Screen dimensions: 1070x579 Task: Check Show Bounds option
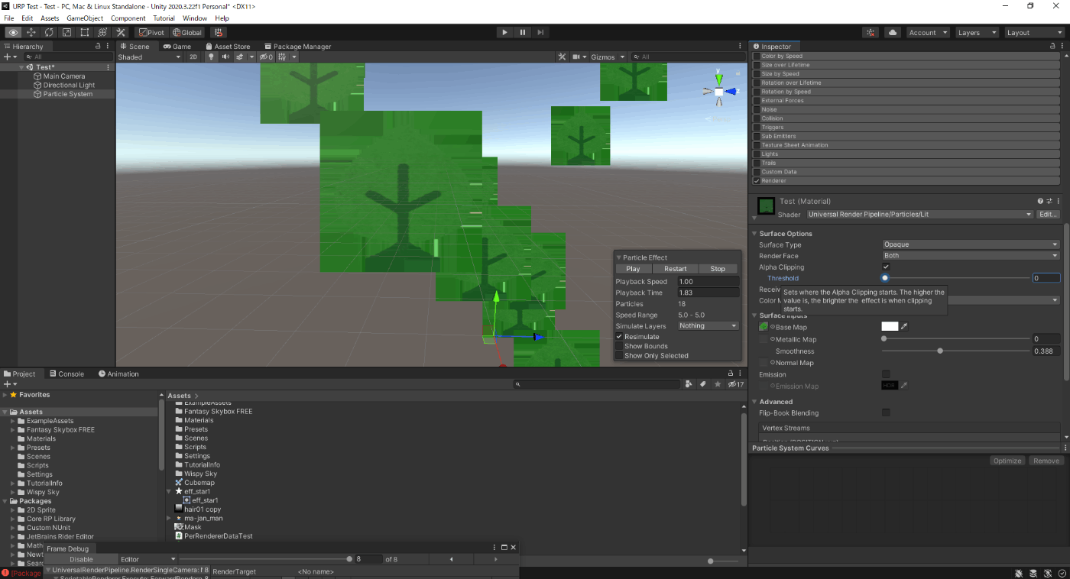pyautogui.click(x=620, y=346)
